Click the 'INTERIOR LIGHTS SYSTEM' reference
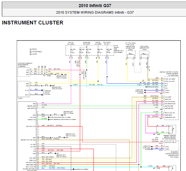The height and width of the screenshot is (171, 186). coord(47,92)
